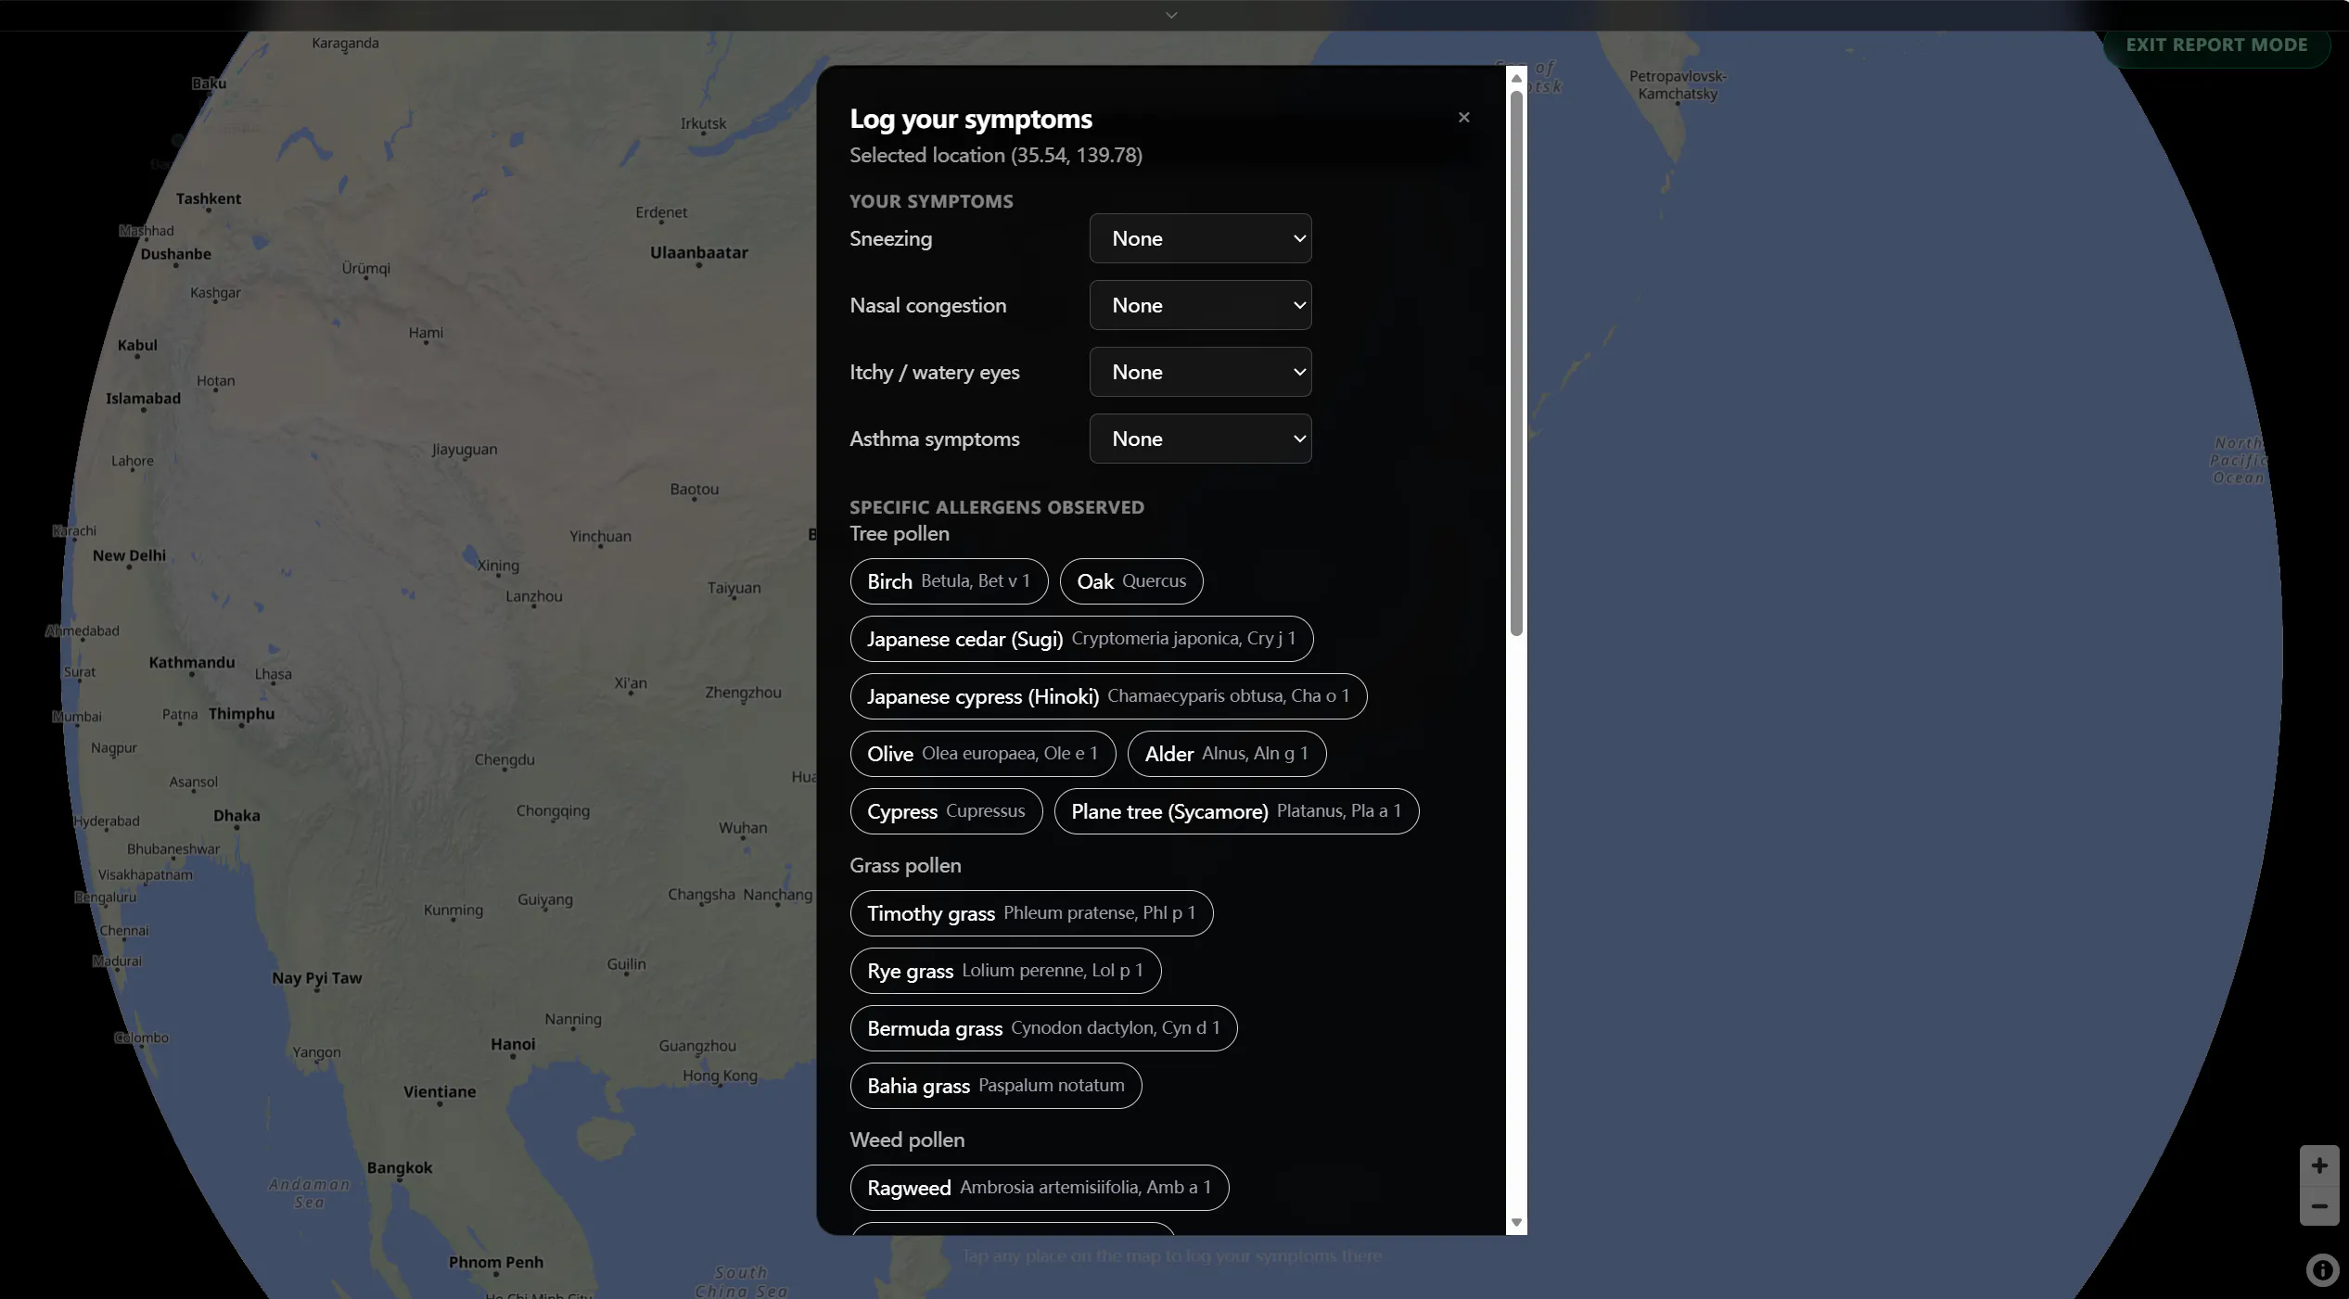Click the Ulaanbaatar label on the map
2349x1299 pixels.
coord(698,252)
